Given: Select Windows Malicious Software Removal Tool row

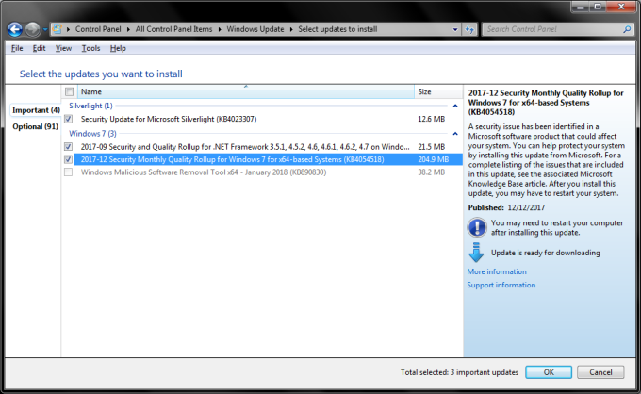Looking at the screenshot, I should click(262, 172).
